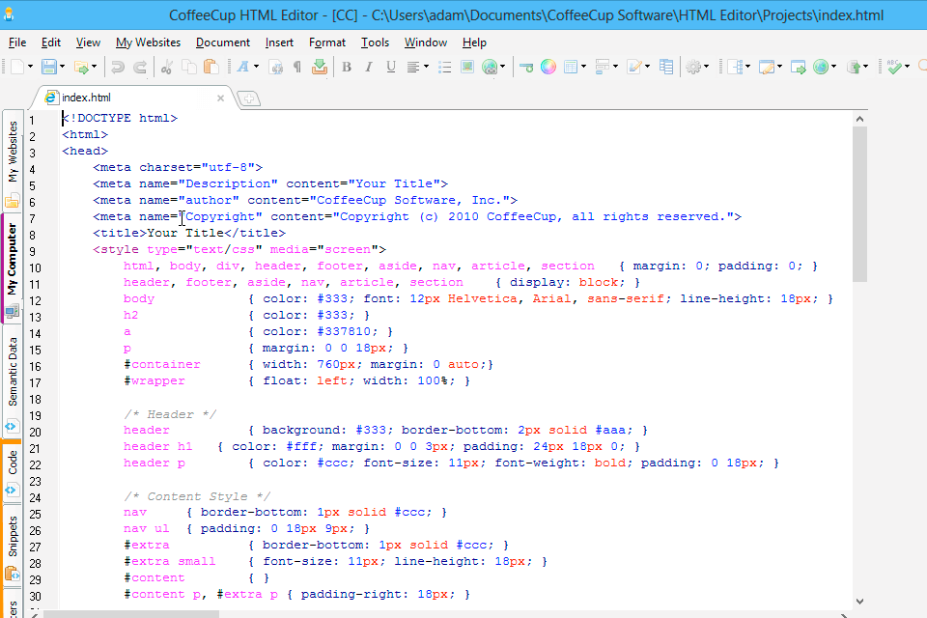Paste from clipboard with the paste icon
Viewport: 927px width, 618px height.
211,67
